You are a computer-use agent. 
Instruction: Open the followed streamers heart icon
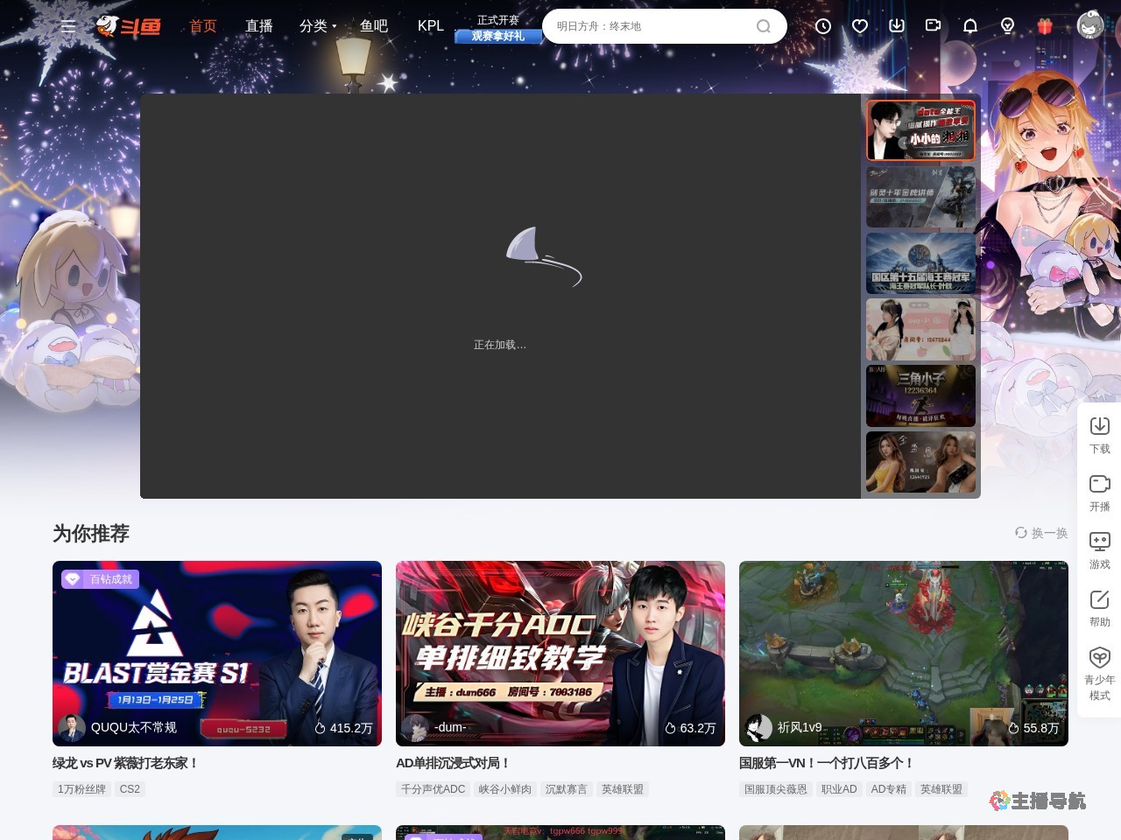860,26
